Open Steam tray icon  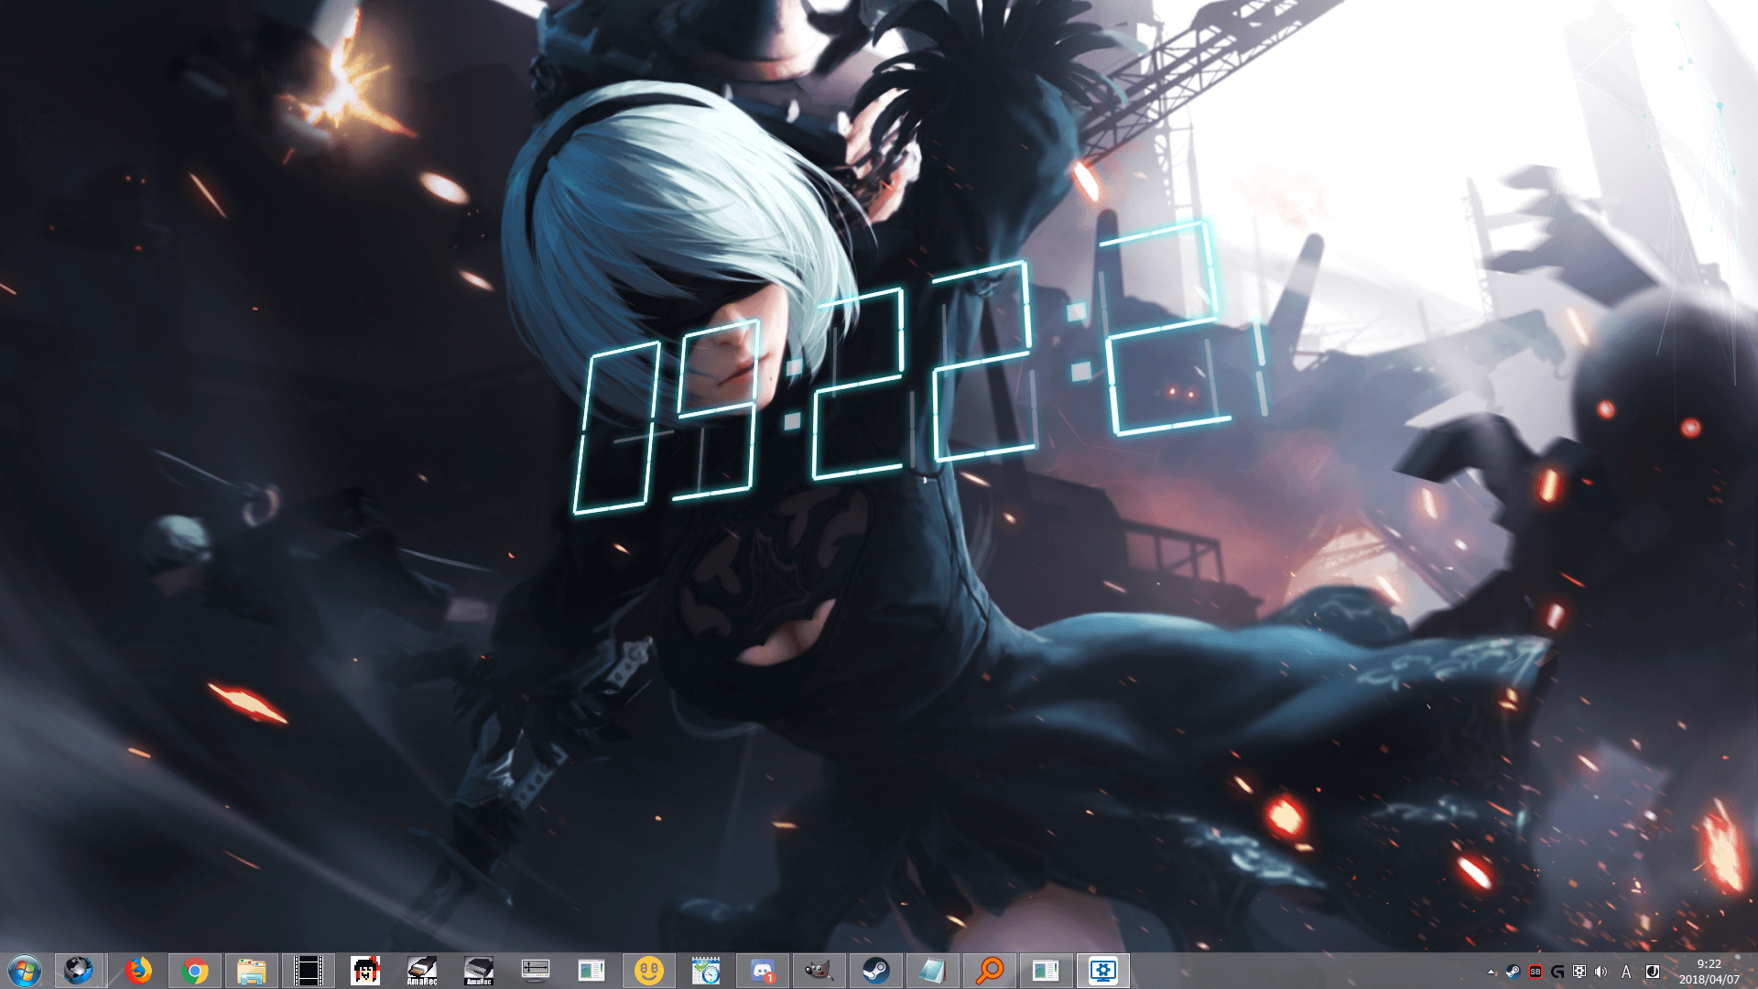point(1514,972)
